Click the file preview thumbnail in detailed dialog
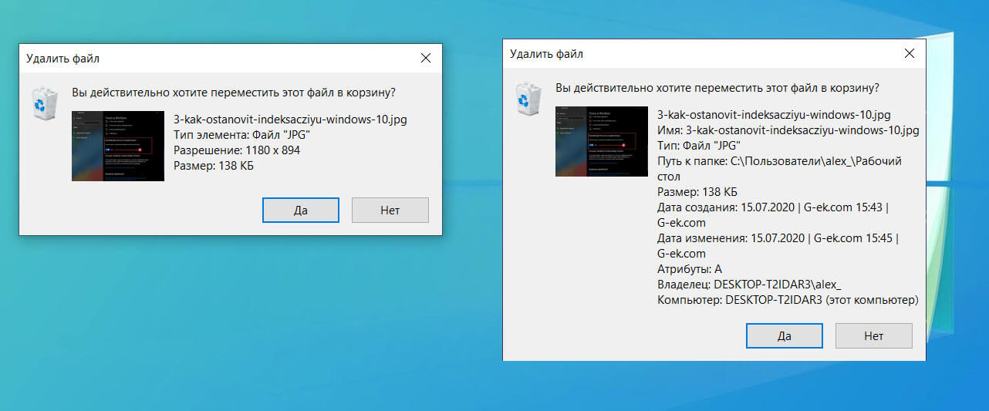 pyautogui.click(x=602, y=141)
